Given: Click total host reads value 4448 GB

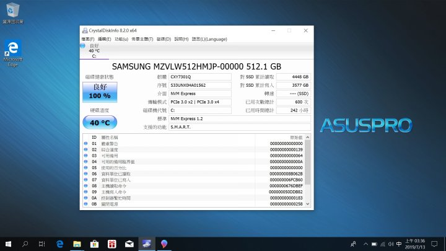Looking at the screenshot, I should pos(294,77).
